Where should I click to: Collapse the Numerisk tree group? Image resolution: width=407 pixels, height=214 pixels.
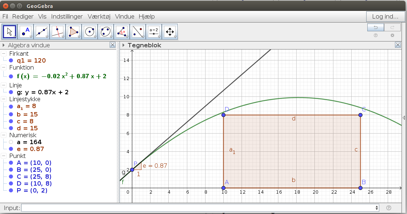[4, 135]
